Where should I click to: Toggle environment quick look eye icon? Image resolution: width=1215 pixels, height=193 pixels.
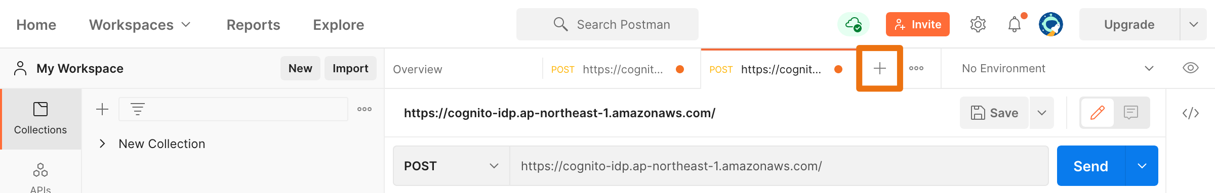1190,68
